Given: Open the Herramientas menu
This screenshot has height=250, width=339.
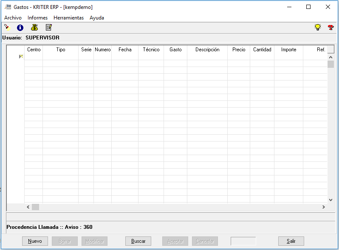Looking at the screenshot, I should tap(68, 18).
